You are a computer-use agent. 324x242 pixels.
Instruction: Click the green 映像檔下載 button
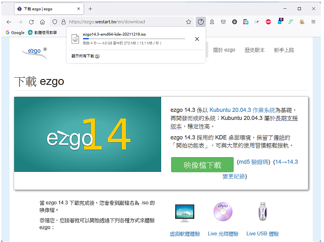pos(202,165)
